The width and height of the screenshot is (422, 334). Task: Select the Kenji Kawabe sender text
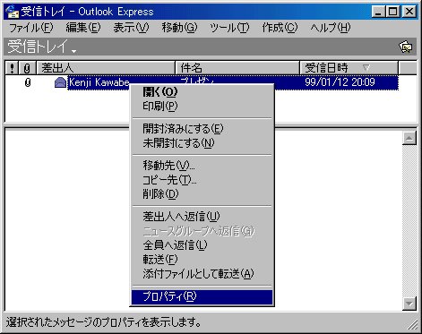99,82
